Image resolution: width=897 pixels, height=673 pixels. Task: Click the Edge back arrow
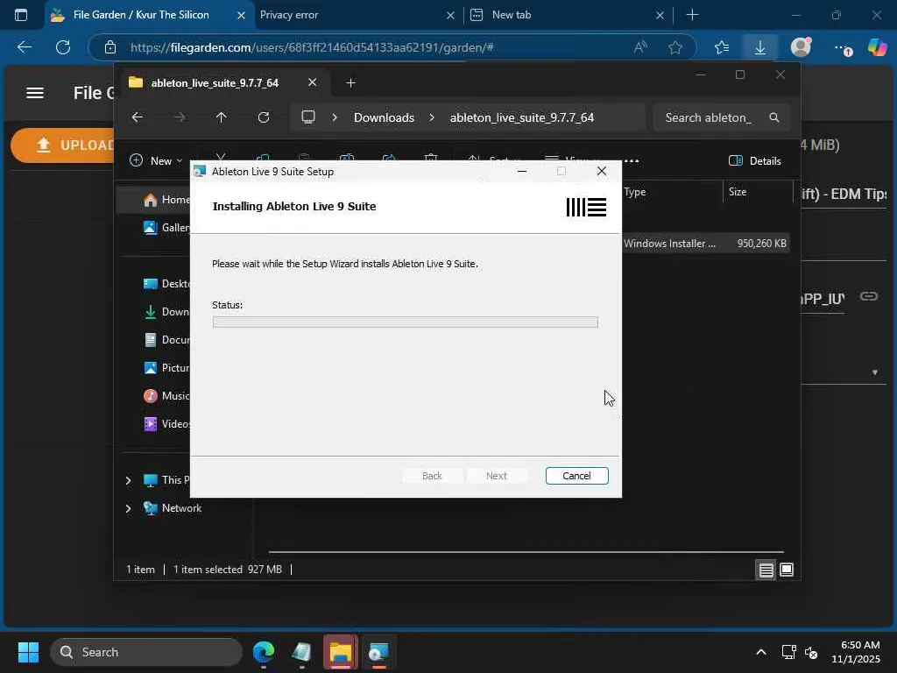24,47
